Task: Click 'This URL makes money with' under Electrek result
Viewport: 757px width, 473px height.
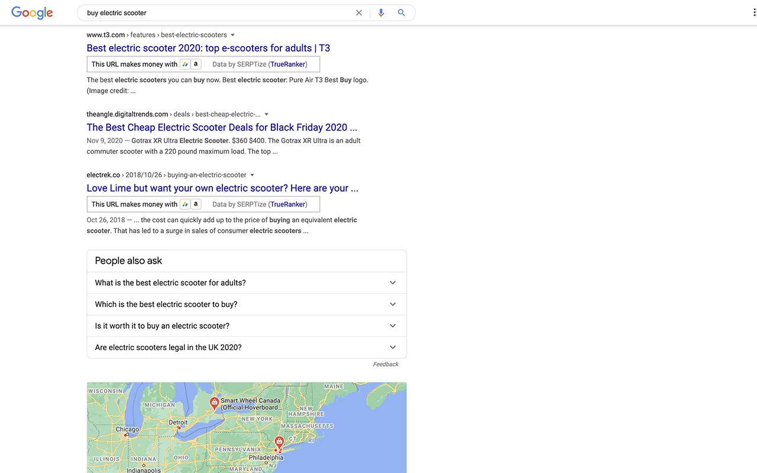Action: click(134, 205)
